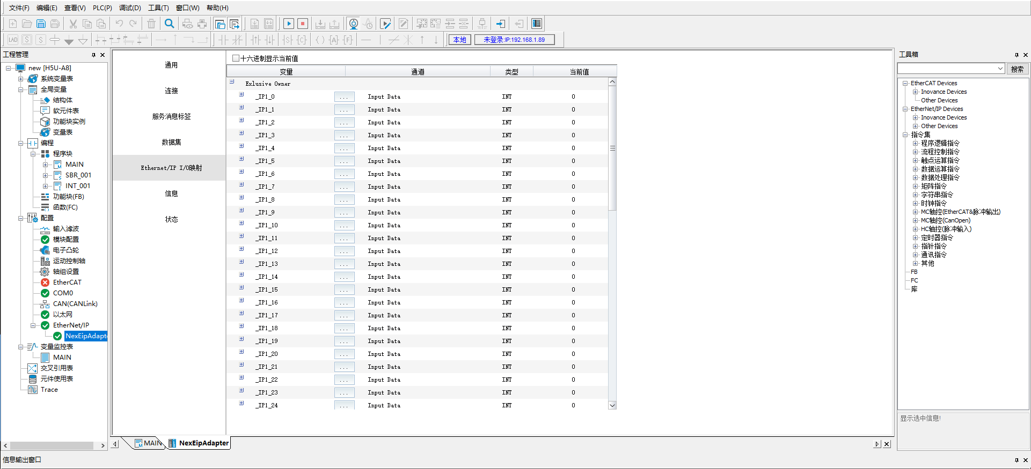Click the film-strip icon at the toolbar's right end
This screenshot has height=469, width=1031.
click(537, 24)
